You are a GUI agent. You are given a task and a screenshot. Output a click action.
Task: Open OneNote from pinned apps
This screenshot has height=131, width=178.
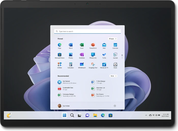pos(82,56)
